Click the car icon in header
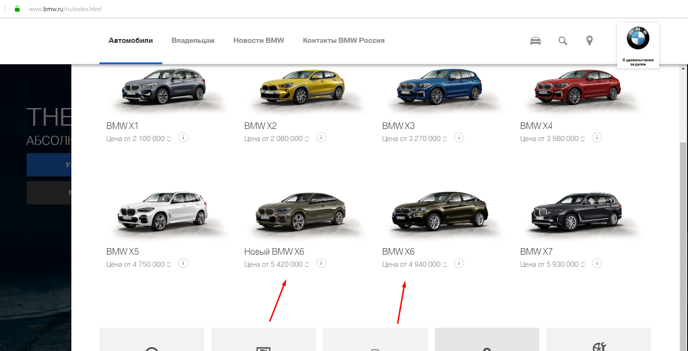 pyautogui.click(x=535, y=41)
